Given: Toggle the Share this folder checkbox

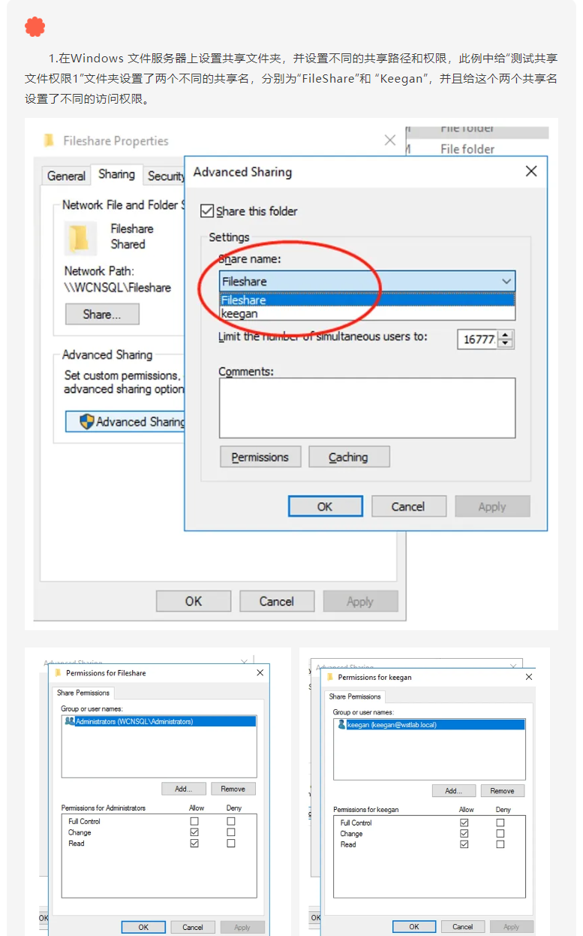Looking at the screenshot, I should pyautogui.click(x=207, y=211).
